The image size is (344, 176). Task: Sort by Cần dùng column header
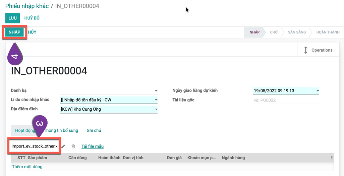77,158
